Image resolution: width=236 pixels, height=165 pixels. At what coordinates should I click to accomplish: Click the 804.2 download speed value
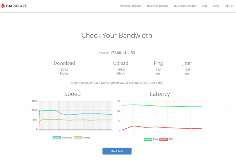(65, 69)
